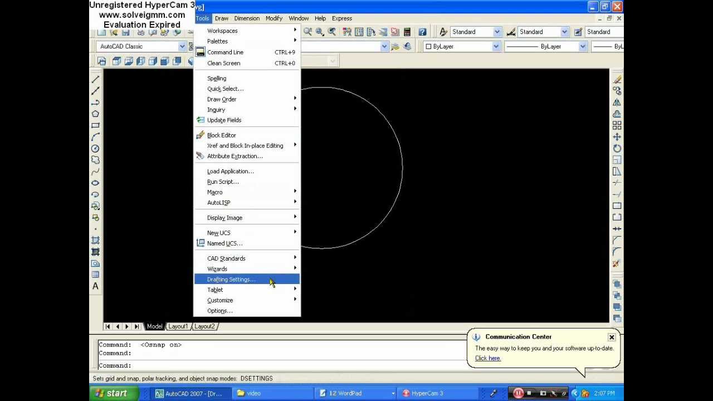Select the Spline tool
Viewport: 713px width, 401px height.
point(95,172)
